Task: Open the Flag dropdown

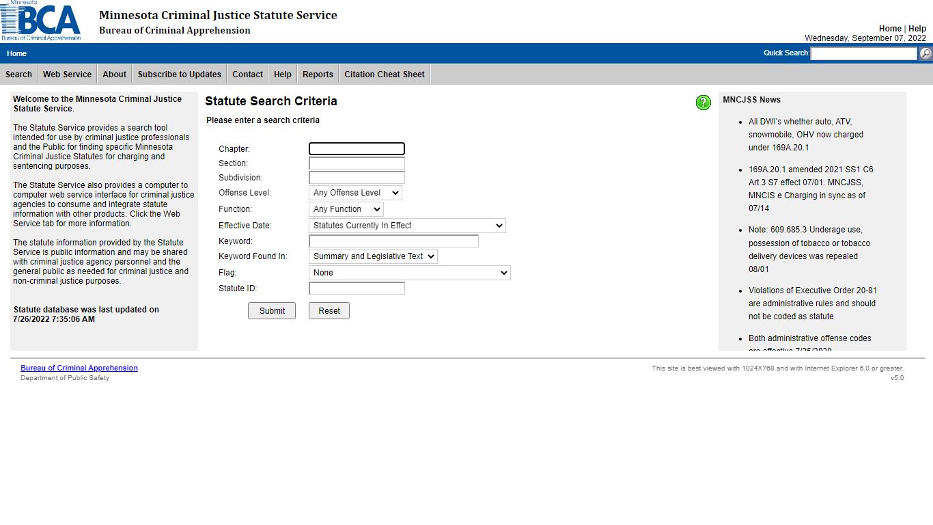Action: click(x=410, y=273)
